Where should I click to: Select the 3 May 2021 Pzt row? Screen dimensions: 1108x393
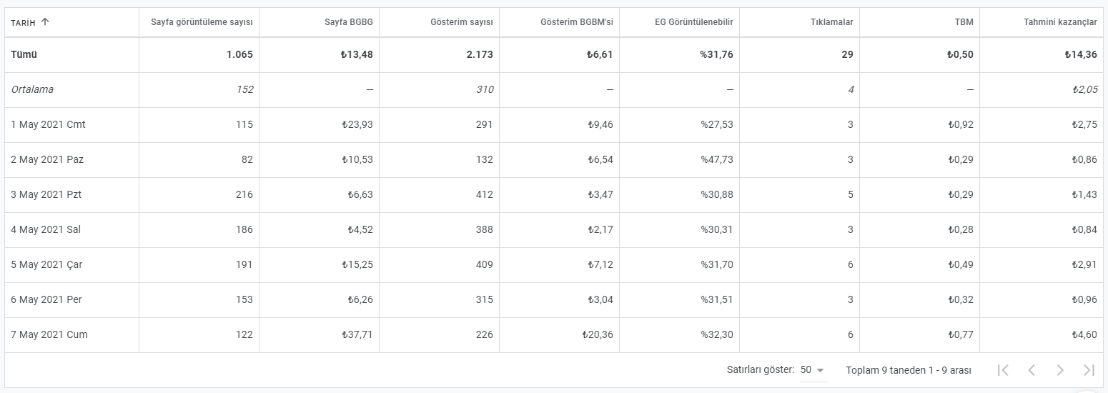click(x=554, y=194)
